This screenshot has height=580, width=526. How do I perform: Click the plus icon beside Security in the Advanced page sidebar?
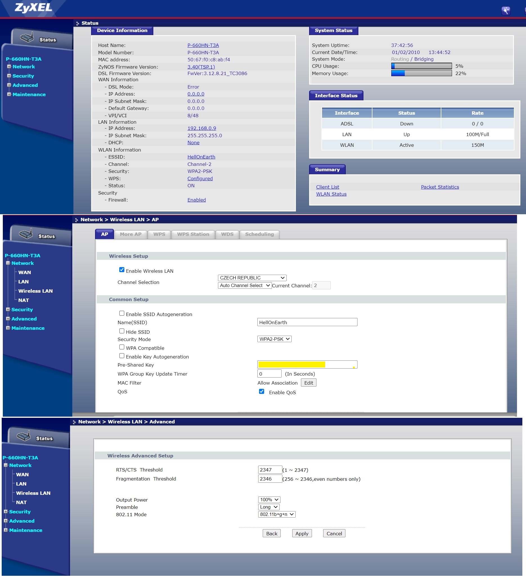[x=5, y=511]
